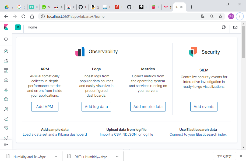246x163 pixels.
Task: Click the SIEM heading text
Action: tap(204, 70)
